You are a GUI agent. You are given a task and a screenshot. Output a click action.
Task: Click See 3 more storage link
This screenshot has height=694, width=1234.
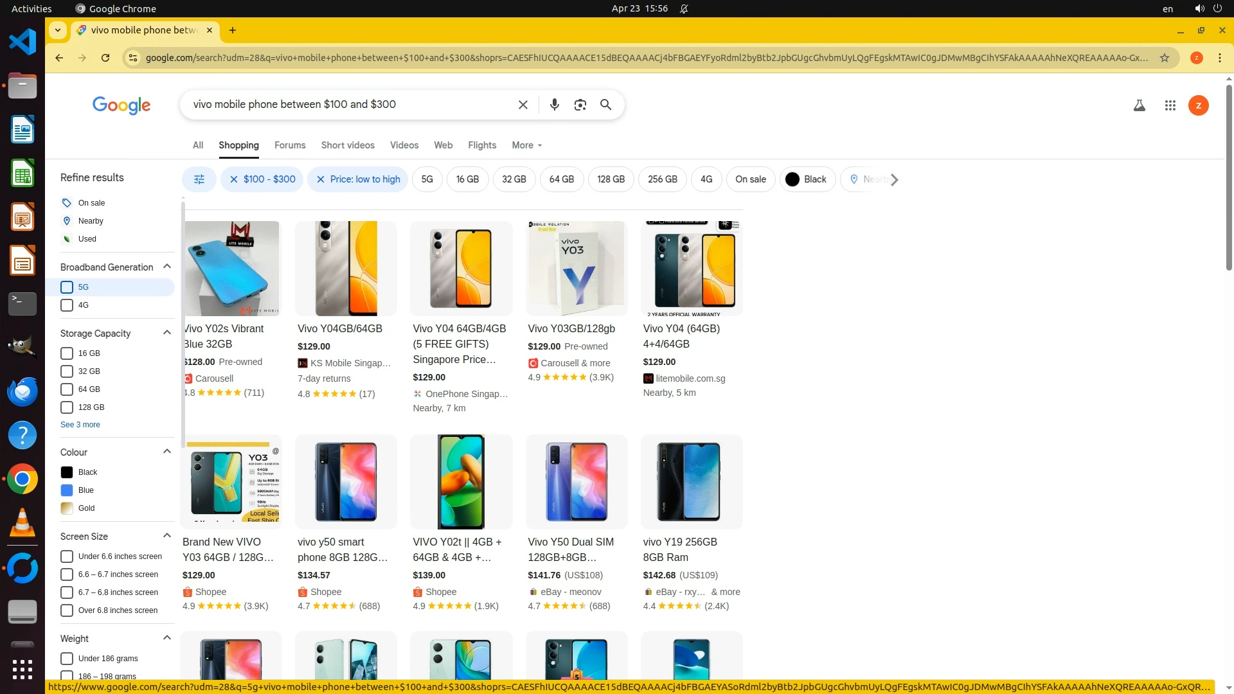(x=80, y=425)
